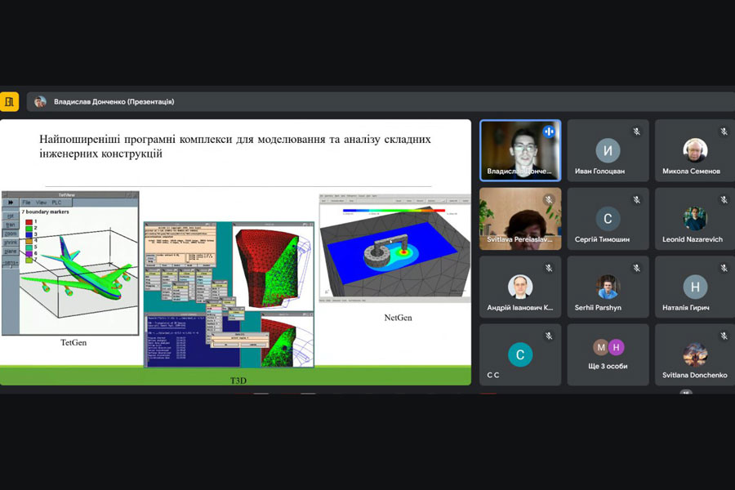Click the gray C avatar of Сергій Тимошин

tap(608, 219)
